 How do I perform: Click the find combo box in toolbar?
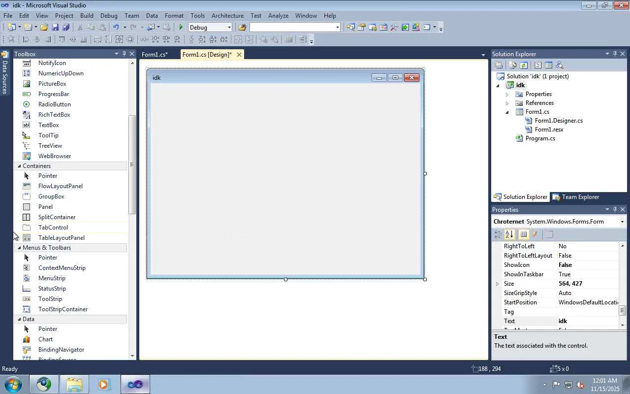[x=295, y=28]
